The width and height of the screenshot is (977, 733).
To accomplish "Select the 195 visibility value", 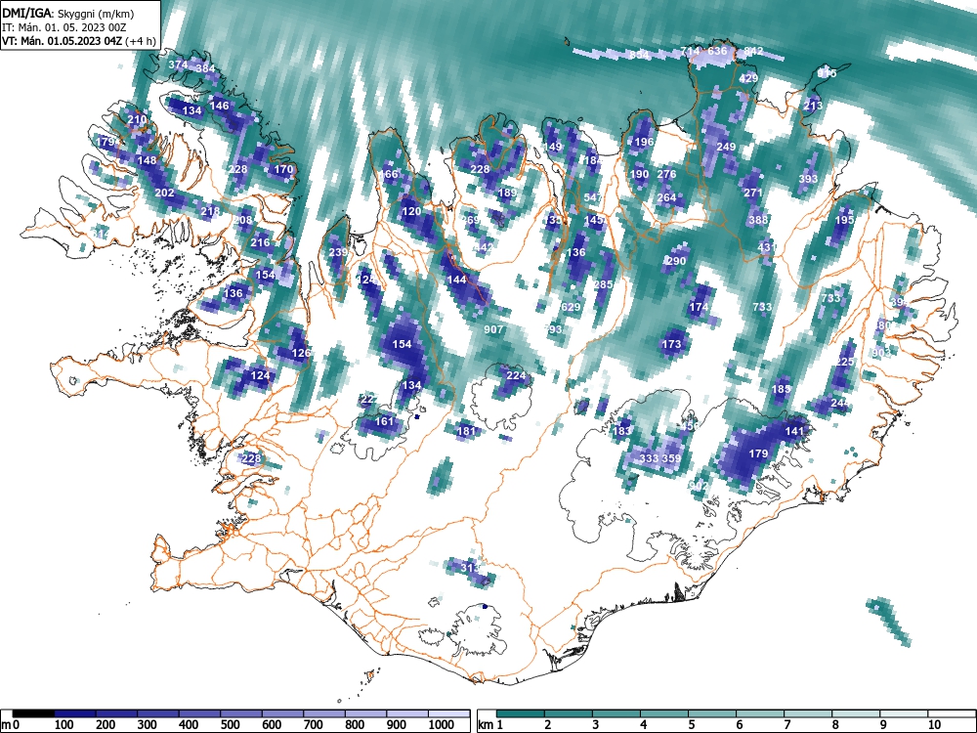I will [845, 220].
